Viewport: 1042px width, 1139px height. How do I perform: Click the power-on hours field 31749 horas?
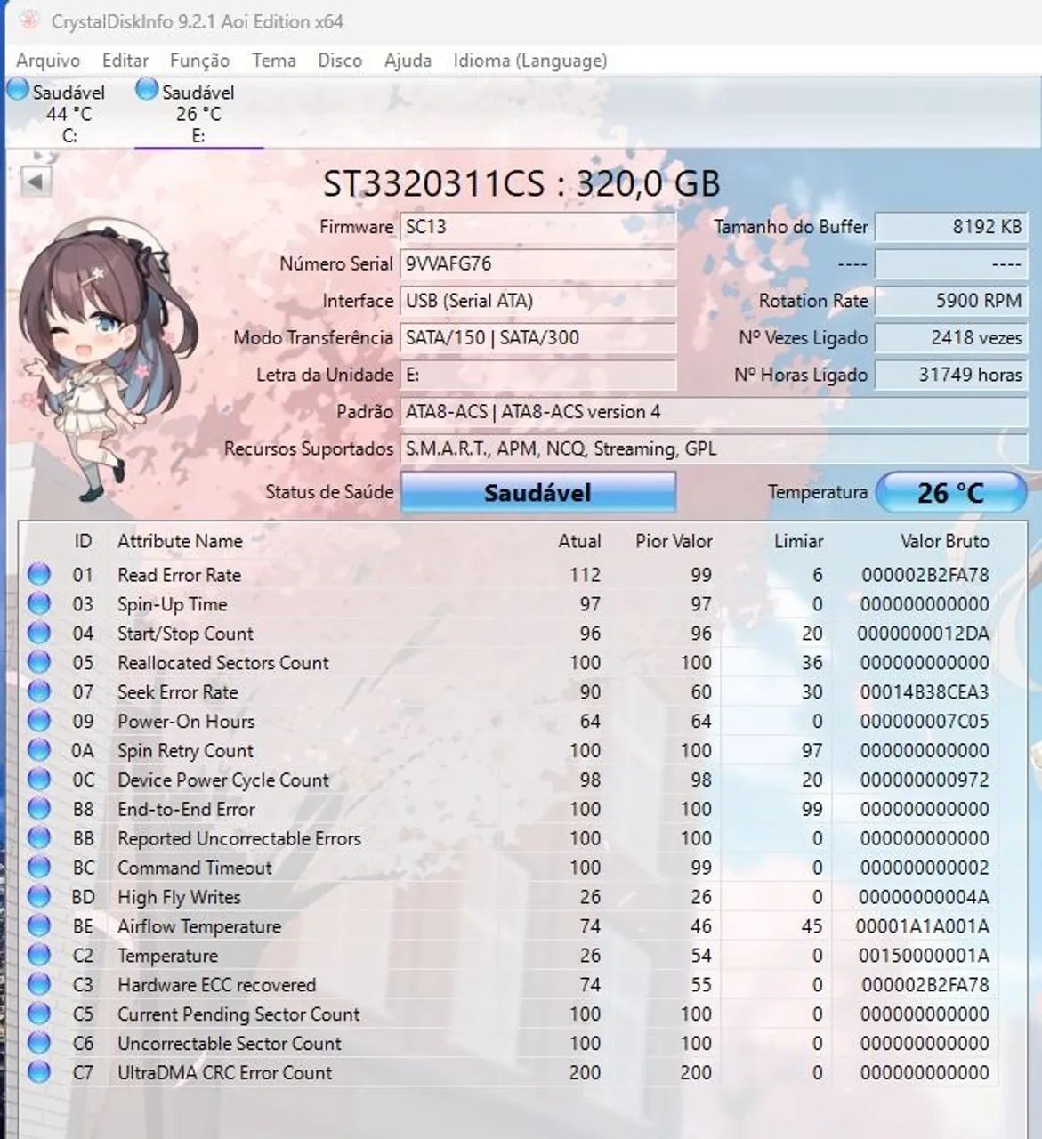click(950, 375)
